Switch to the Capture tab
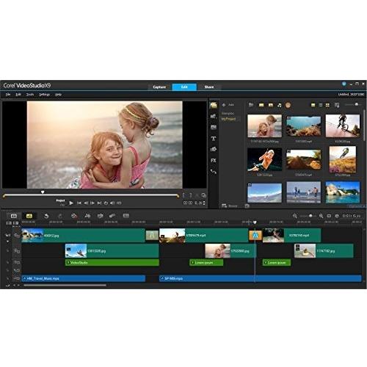 pyautogui.click(x=159, y=87)
